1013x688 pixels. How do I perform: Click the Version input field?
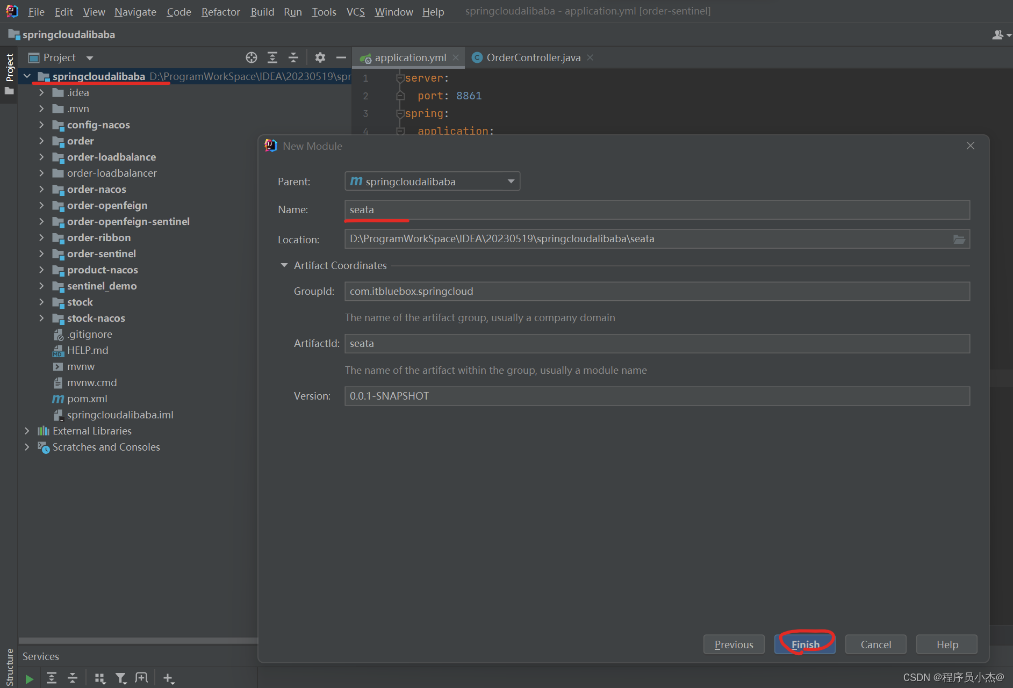657,396
